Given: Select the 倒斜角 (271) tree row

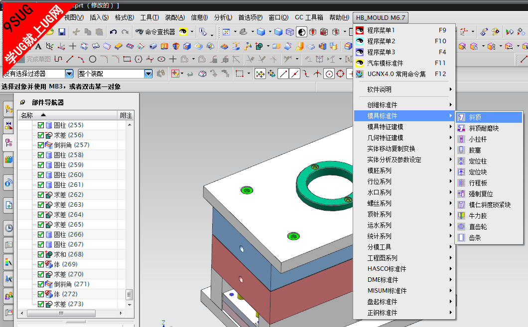Looking at the screenshot, I should (71, 284).
